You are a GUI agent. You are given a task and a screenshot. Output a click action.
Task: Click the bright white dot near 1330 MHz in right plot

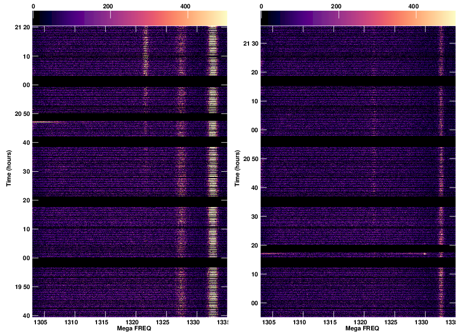(425, 254)
